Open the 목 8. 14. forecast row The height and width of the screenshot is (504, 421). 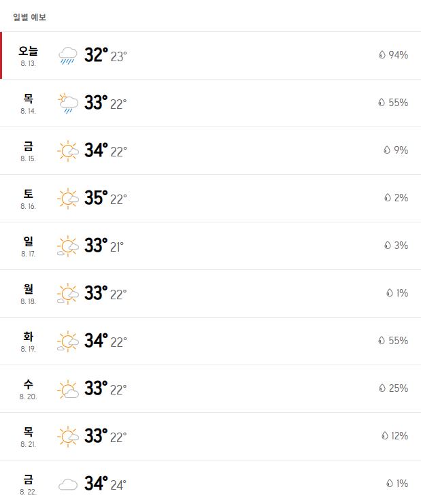[211, 103]
